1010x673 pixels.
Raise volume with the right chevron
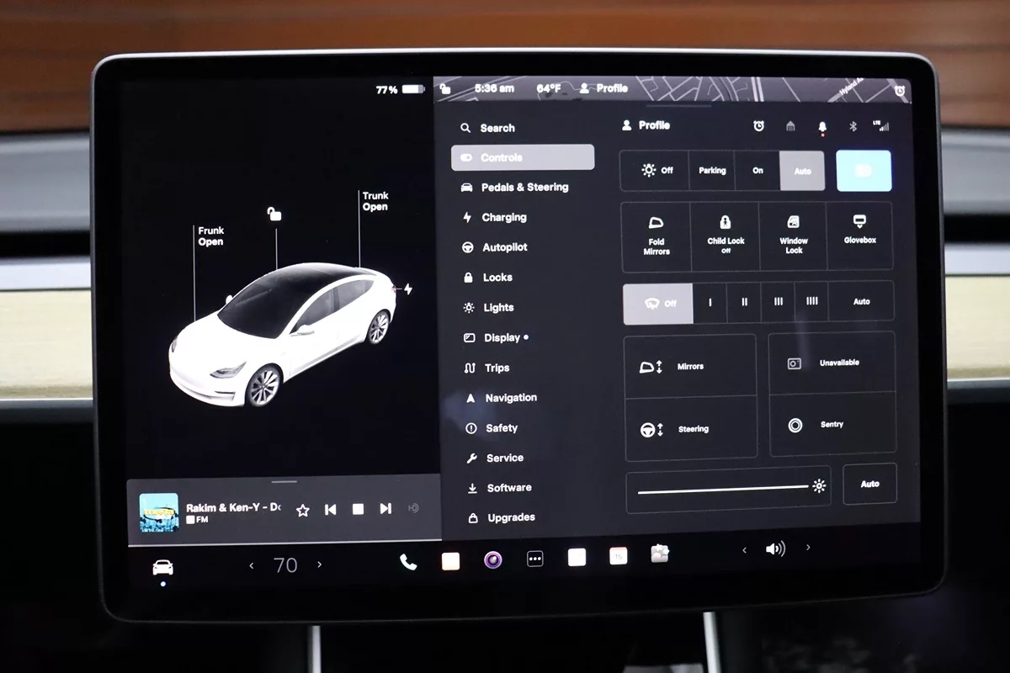coord(808,548)
